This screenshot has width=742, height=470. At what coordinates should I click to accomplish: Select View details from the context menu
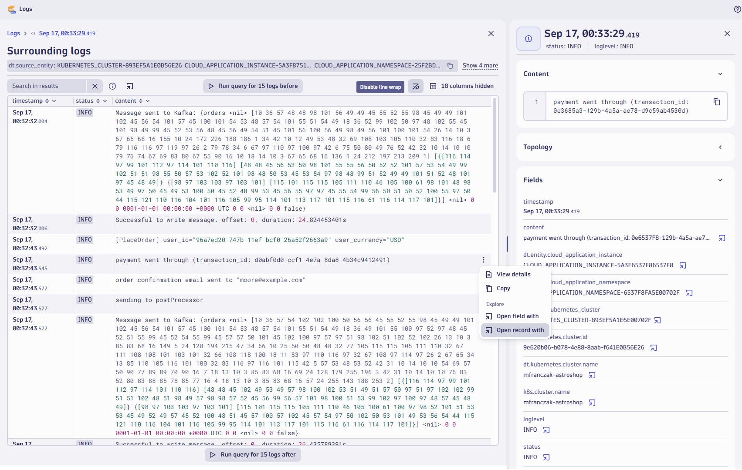click(x=514, y=274)
